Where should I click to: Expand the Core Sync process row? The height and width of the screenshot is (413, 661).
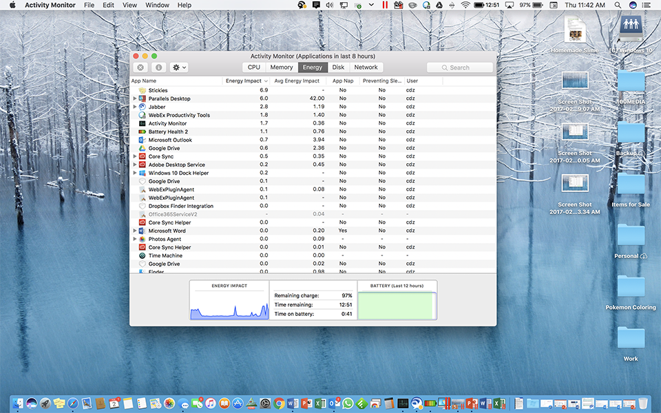tap(135, 156)
